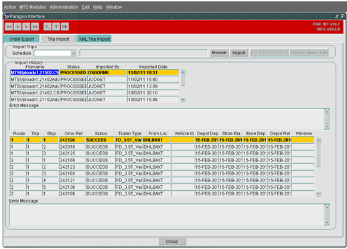Click the Close button at bottom
347x249 pixels.
(172, 242)
